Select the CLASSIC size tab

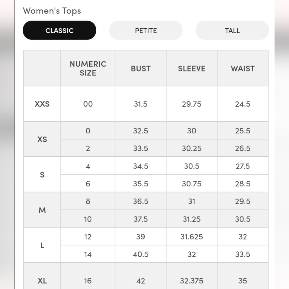coord(59,30)
